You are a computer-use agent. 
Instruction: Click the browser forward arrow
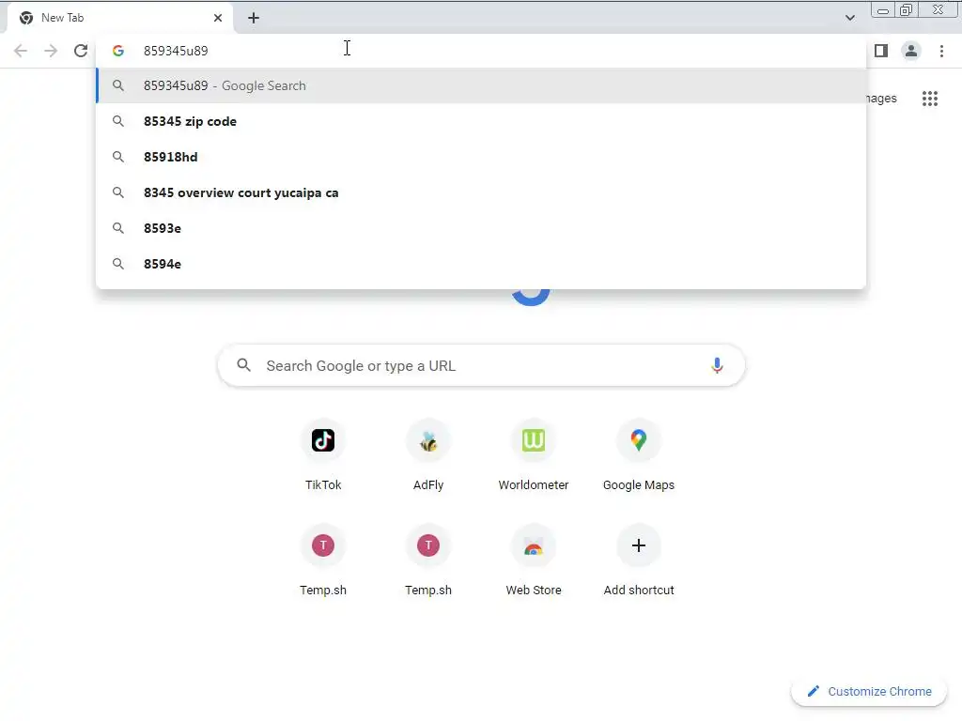(x=51, y=51)
